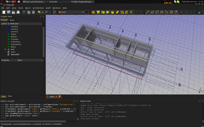Image resolution: width=204 pixels, height=127 pixels.
Task: Click the Python console horizontal scrollbar
Action: (33, 121)
